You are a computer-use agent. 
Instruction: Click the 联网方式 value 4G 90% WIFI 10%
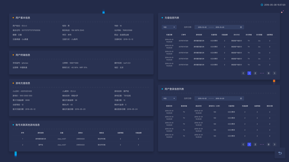(79, 67)
